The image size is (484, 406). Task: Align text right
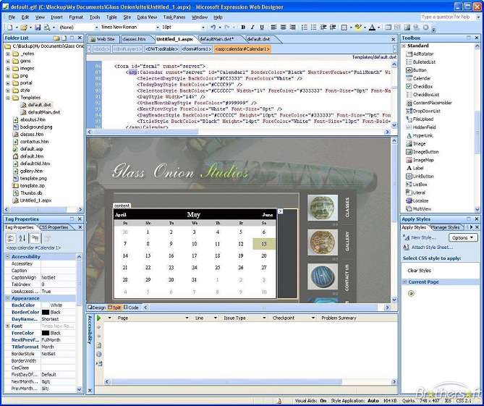[x=292, y=28]
